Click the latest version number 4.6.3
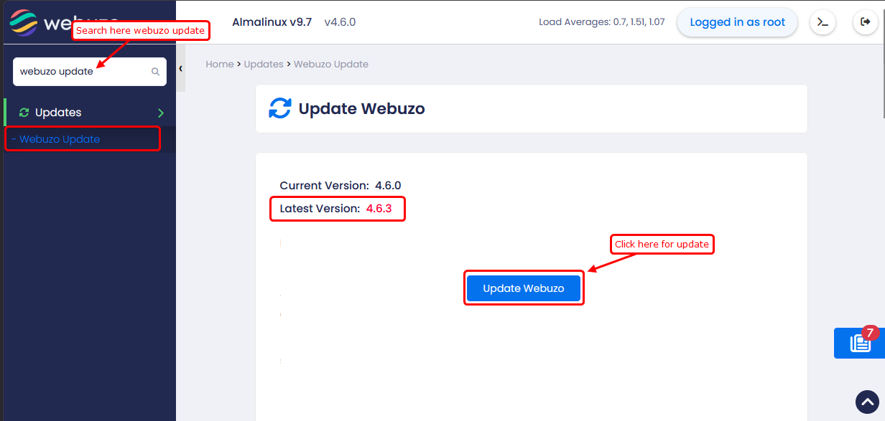This screenshot has height=421, width=885. coord(379,209)
